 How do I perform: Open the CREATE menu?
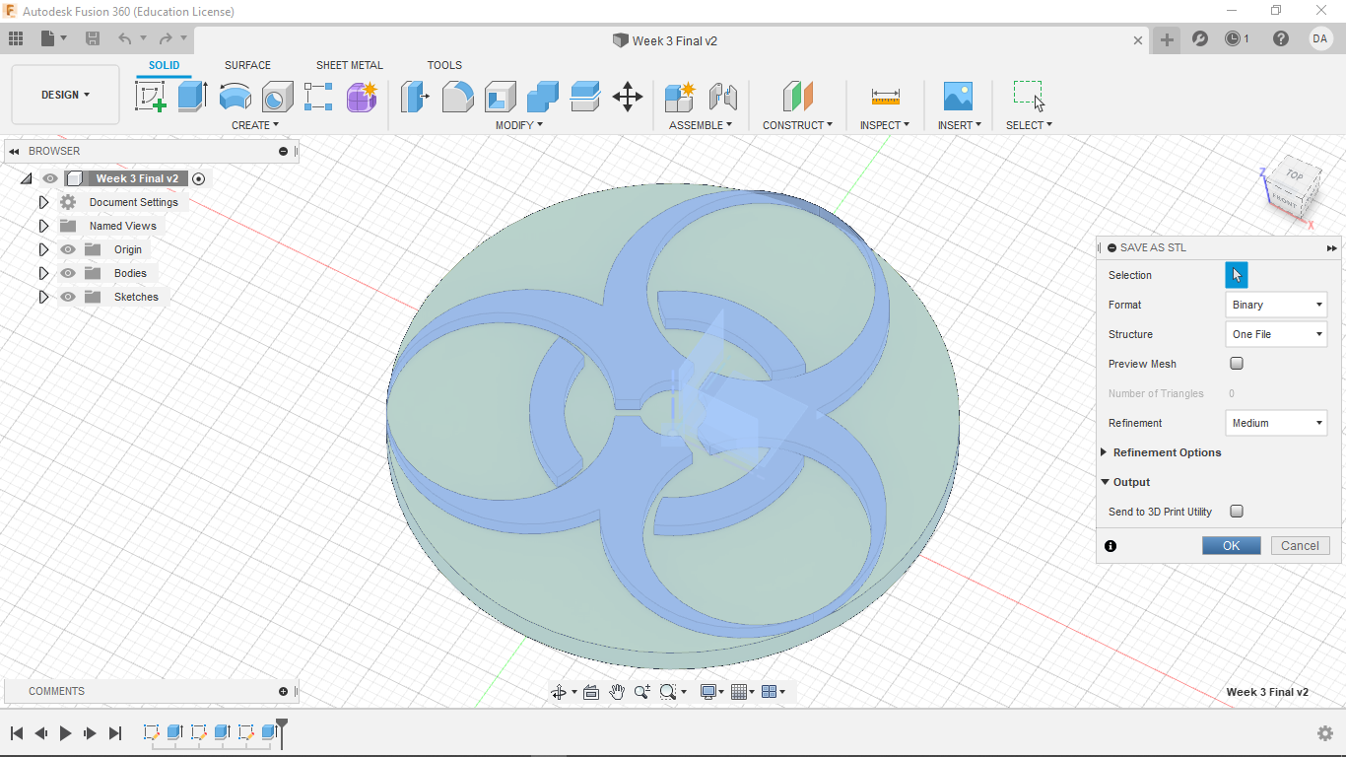(255, 125)
